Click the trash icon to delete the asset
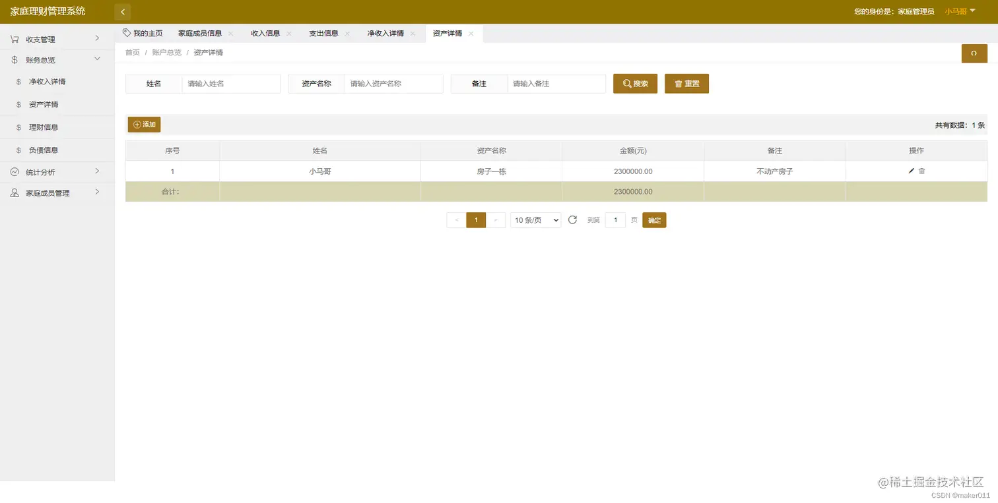Viewport: 998px width, 503px height. coord(921,171)
